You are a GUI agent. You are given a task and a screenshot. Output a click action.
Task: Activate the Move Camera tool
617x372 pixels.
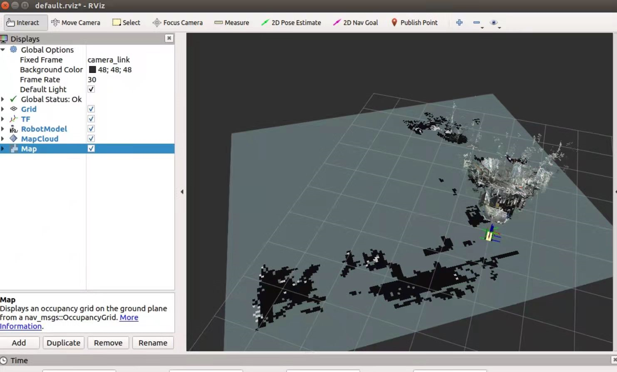[x=76, y=22]
